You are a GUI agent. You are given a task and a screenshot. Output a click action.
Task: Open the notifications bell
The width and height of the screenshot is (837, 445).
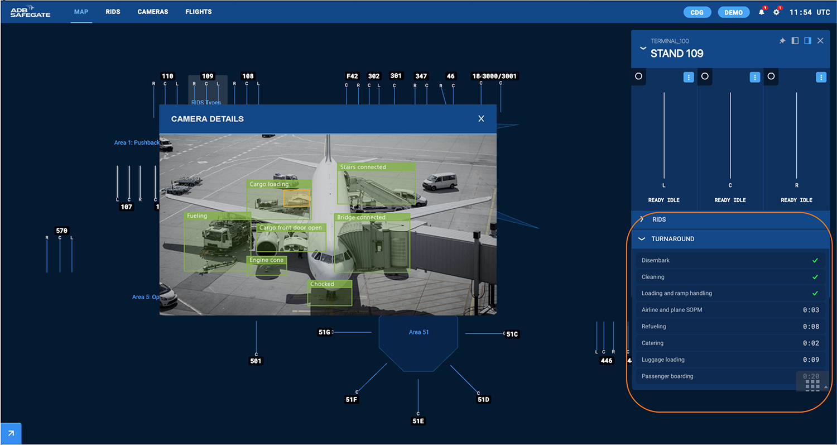tap(761, 11)
